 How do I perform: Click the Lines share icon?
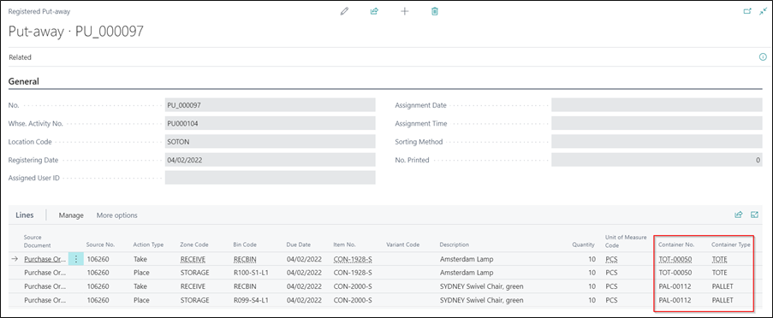tap(739, 215)
